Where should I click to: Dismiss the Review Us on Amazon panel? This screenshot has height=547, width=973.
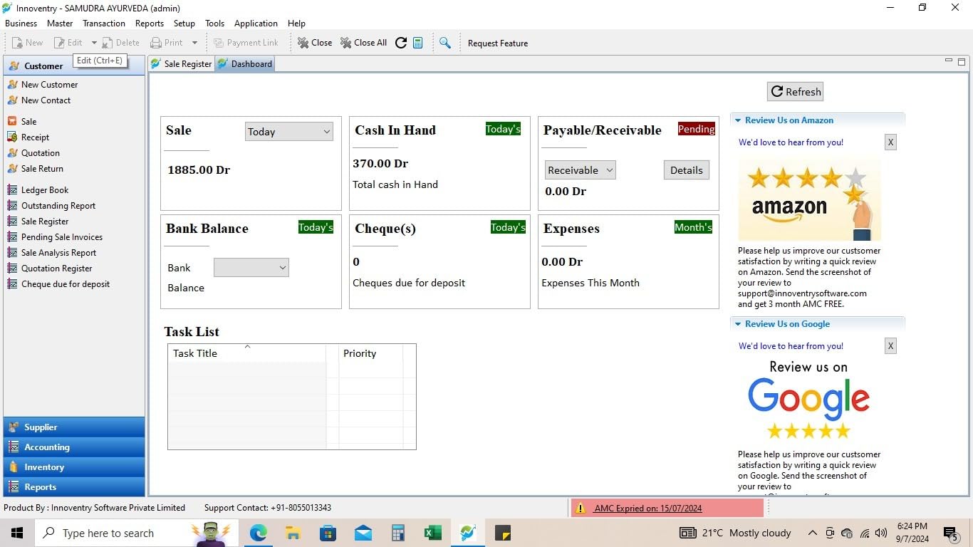[x=890, y=142]
